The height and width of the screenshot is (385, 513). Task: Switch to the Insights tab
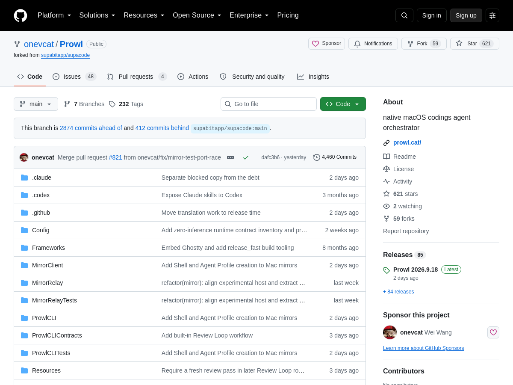(313, 77)
